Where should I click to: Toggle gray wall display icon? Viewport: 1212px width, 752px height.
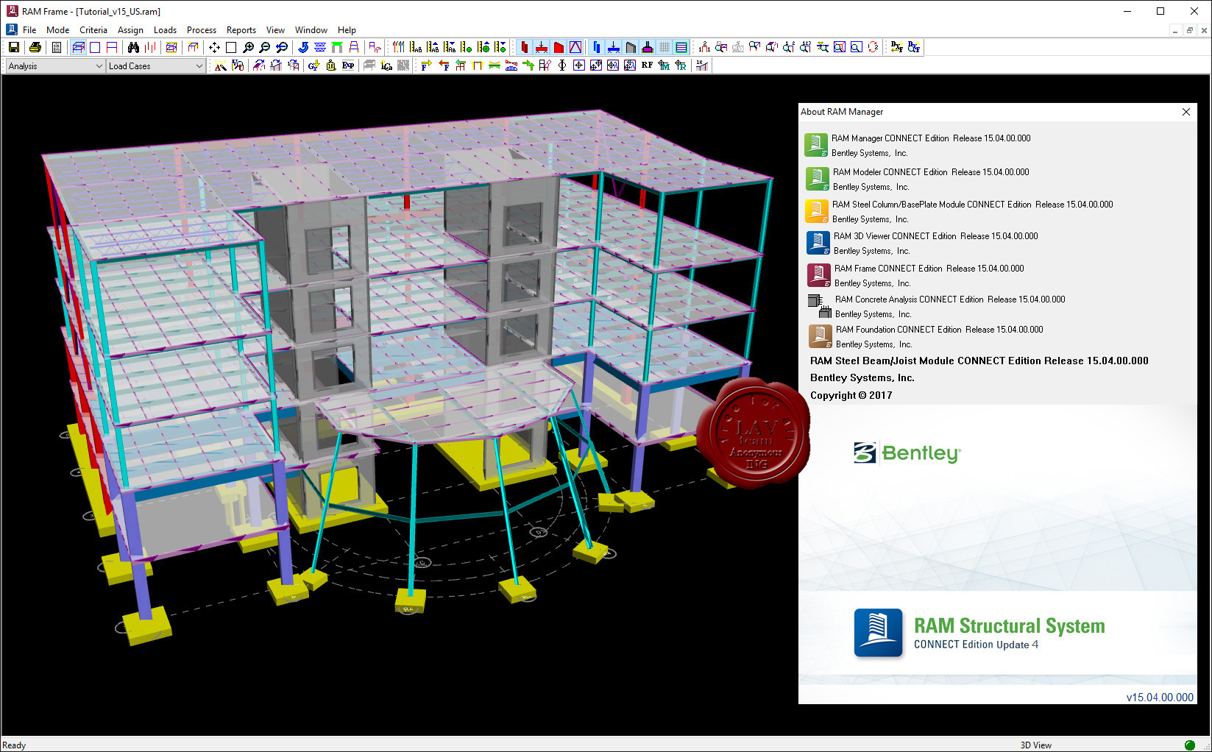[x=631, y=47]
